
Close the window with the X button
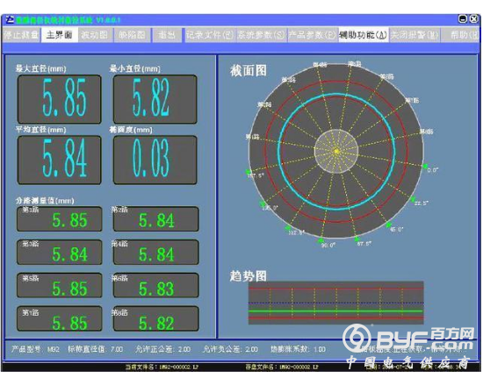click(x=473, y=19)
